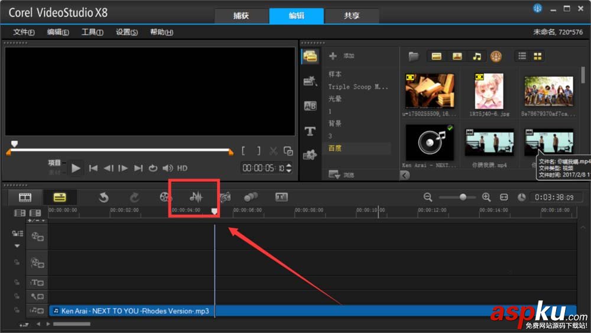Set mark-in bracket point
The width and height of the screenshot is (591, 333).
243,151
